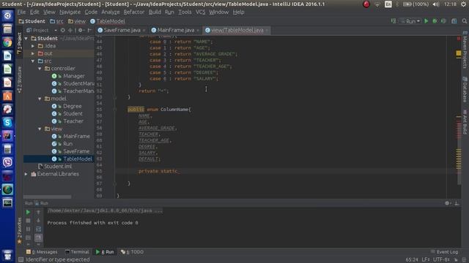The image size is (469, 263).
Task: Switch to the MainFrame.java editor tab
Action: click(175, 30)
